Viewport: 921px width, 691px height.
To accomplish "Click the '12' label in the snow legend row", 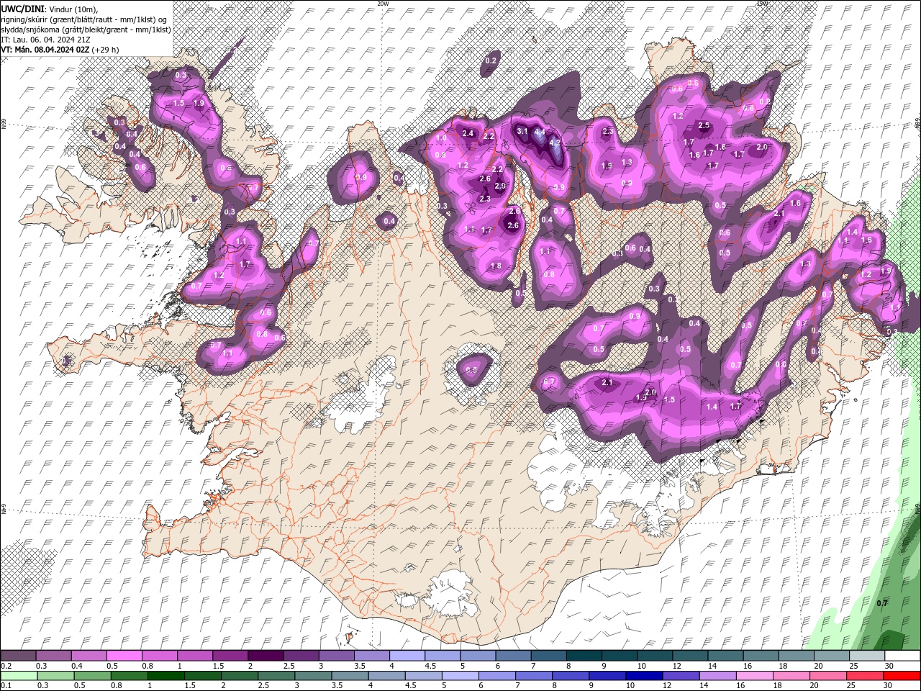I will pos(678,666).
